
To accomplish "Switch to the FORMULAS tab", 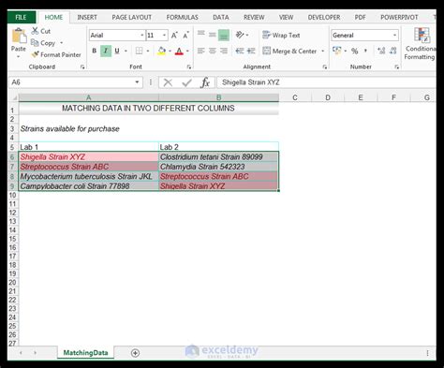I will [x=182, y=17].
